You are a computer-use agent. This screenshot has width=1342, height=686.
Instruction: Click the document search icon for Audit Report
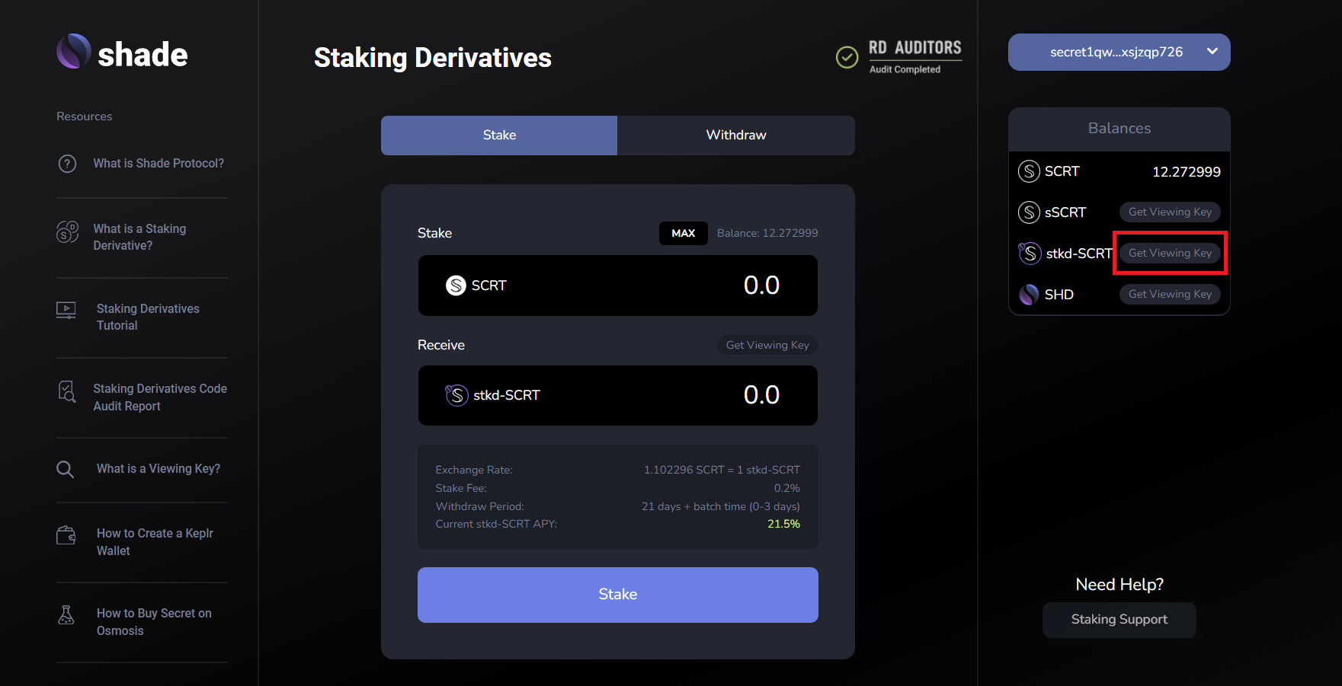(x=67, y=391)
